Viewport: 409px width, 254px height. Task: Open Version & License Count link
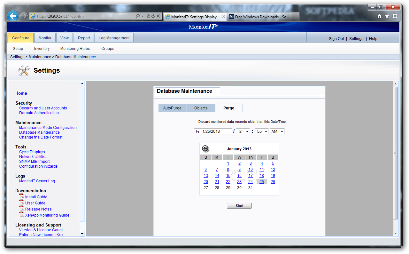point(41,230)
